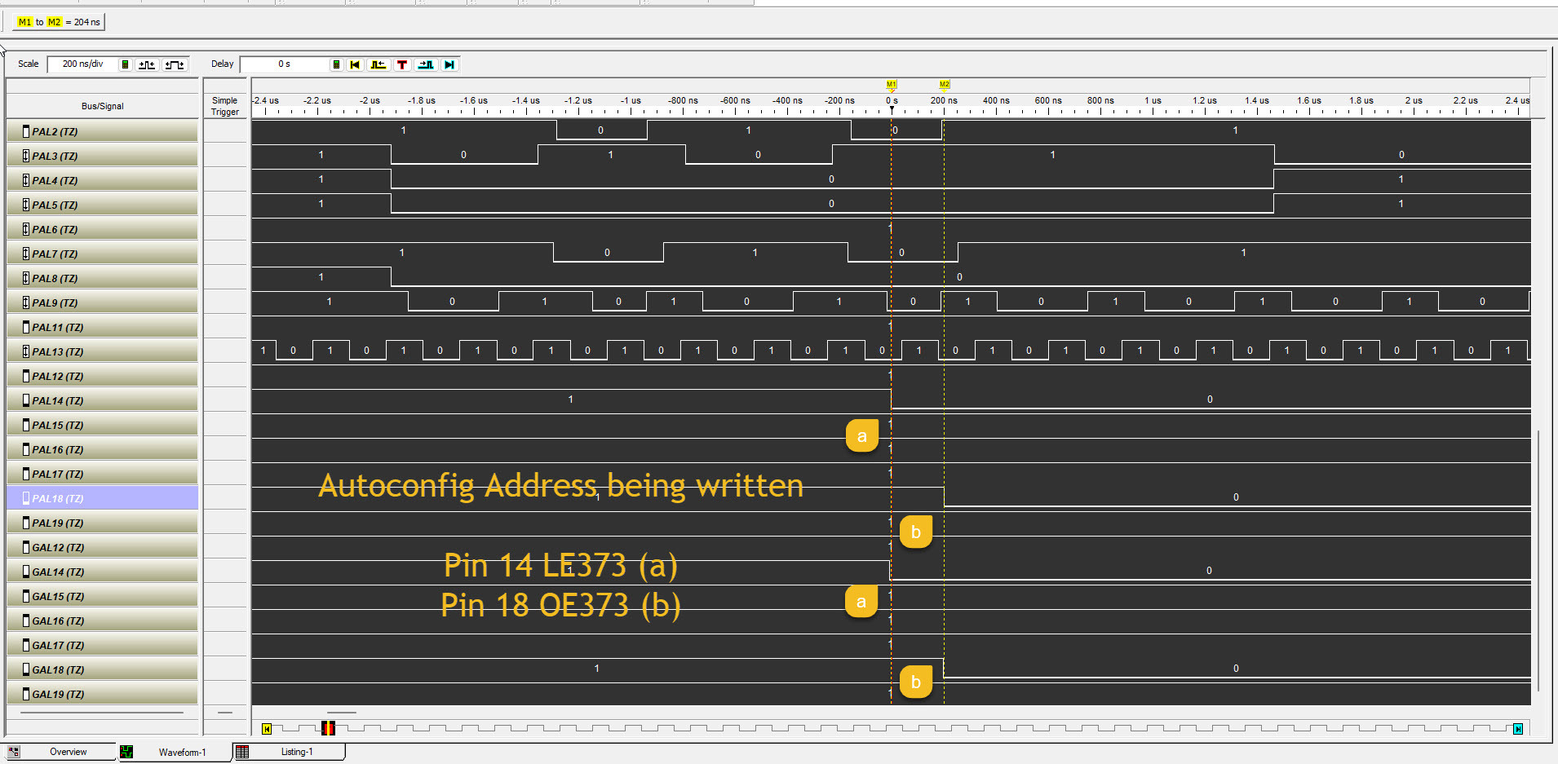This screenshot has height=764, width=1558.
Task: Select the PAL4 (TZ) signal row
Action: point(103,180)
